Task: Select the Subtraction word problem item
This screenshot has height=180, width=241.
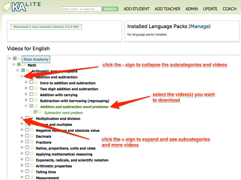Action: pos(63,113)
